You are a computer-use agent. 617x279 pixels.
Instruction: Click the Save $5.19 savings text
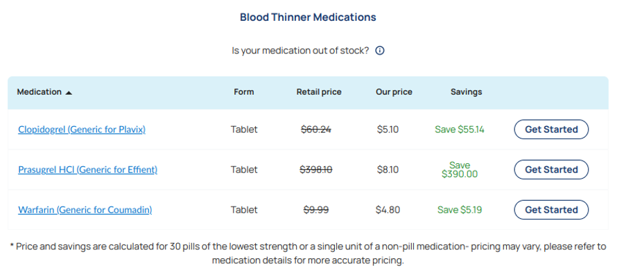tap(460, 210)
